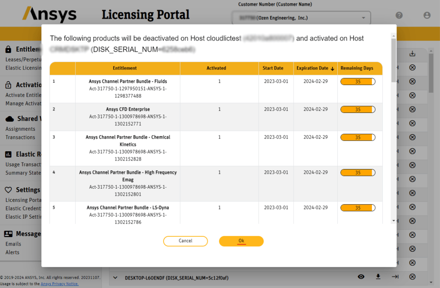Select Transactions under Shared
This screenshot has height=288, width=440.
[20, 137]
